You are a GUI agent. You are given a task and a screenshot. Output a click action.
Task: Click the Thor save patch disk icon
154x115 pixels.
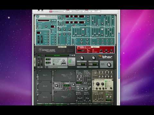coord(74,55)
